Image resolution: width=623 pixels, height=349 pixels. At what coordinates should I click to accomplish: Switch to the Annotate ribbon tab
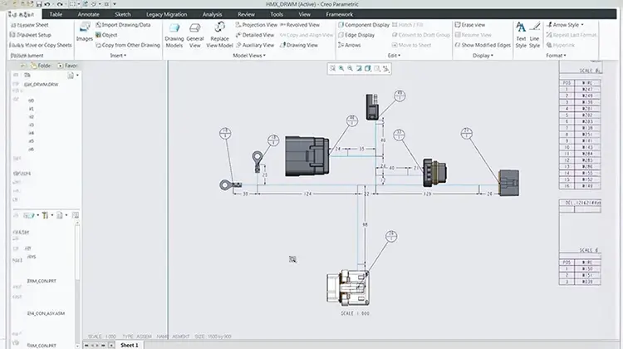[x=88, y=14]
